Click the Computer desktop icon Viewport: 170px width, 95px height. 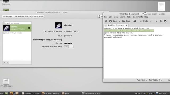6,3
